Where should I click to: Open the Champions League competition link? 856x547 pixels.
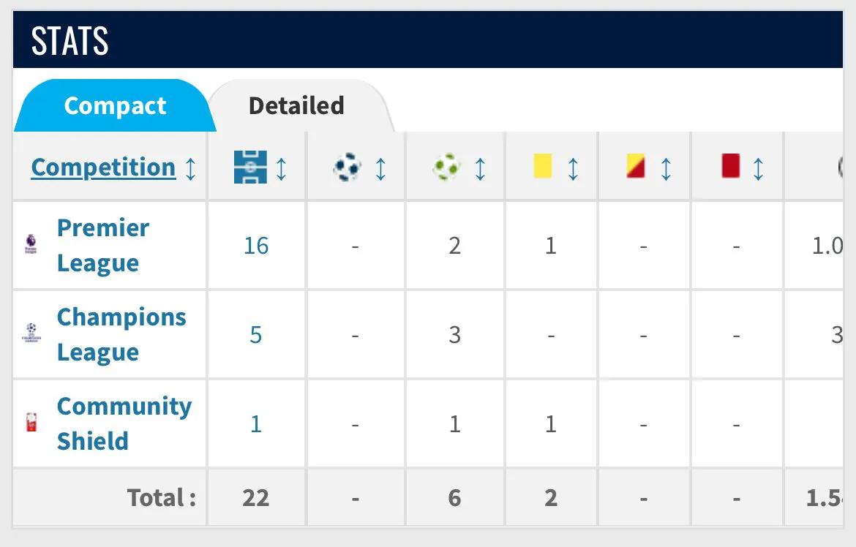121,334
